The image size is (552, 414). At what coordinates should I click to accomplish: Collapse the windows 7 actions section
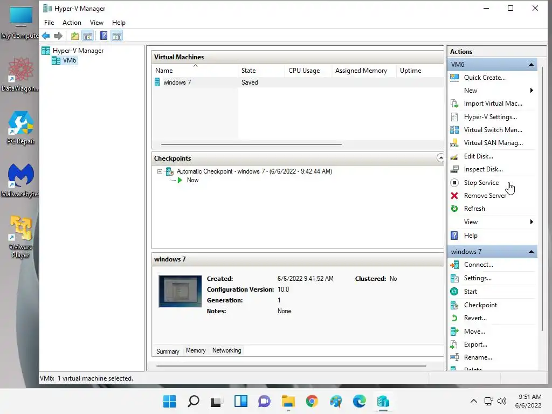[531, 252]
